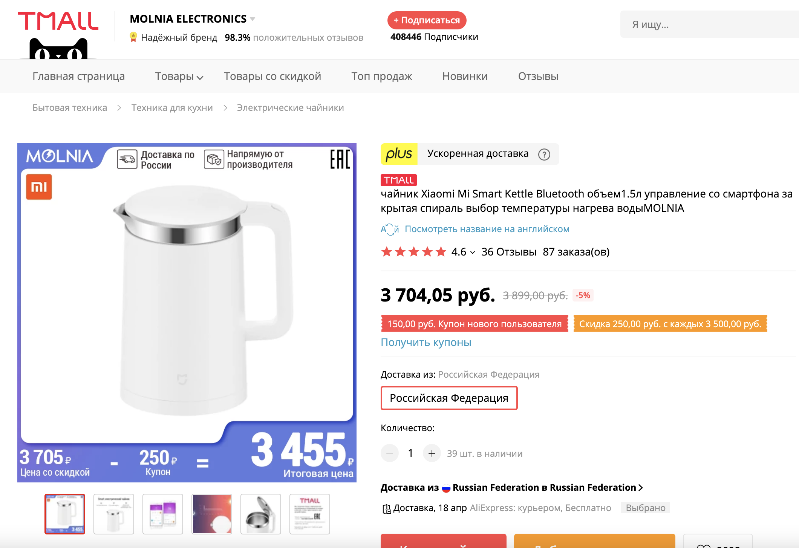Click the trusted brand medal icon

(x=133, y=37)
